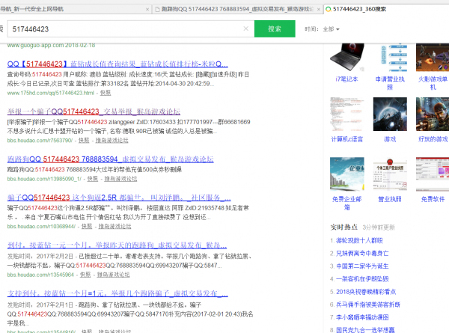
Task: Open the 快照 link for bbs.houdao.com/r7563790
Action: 84,140
